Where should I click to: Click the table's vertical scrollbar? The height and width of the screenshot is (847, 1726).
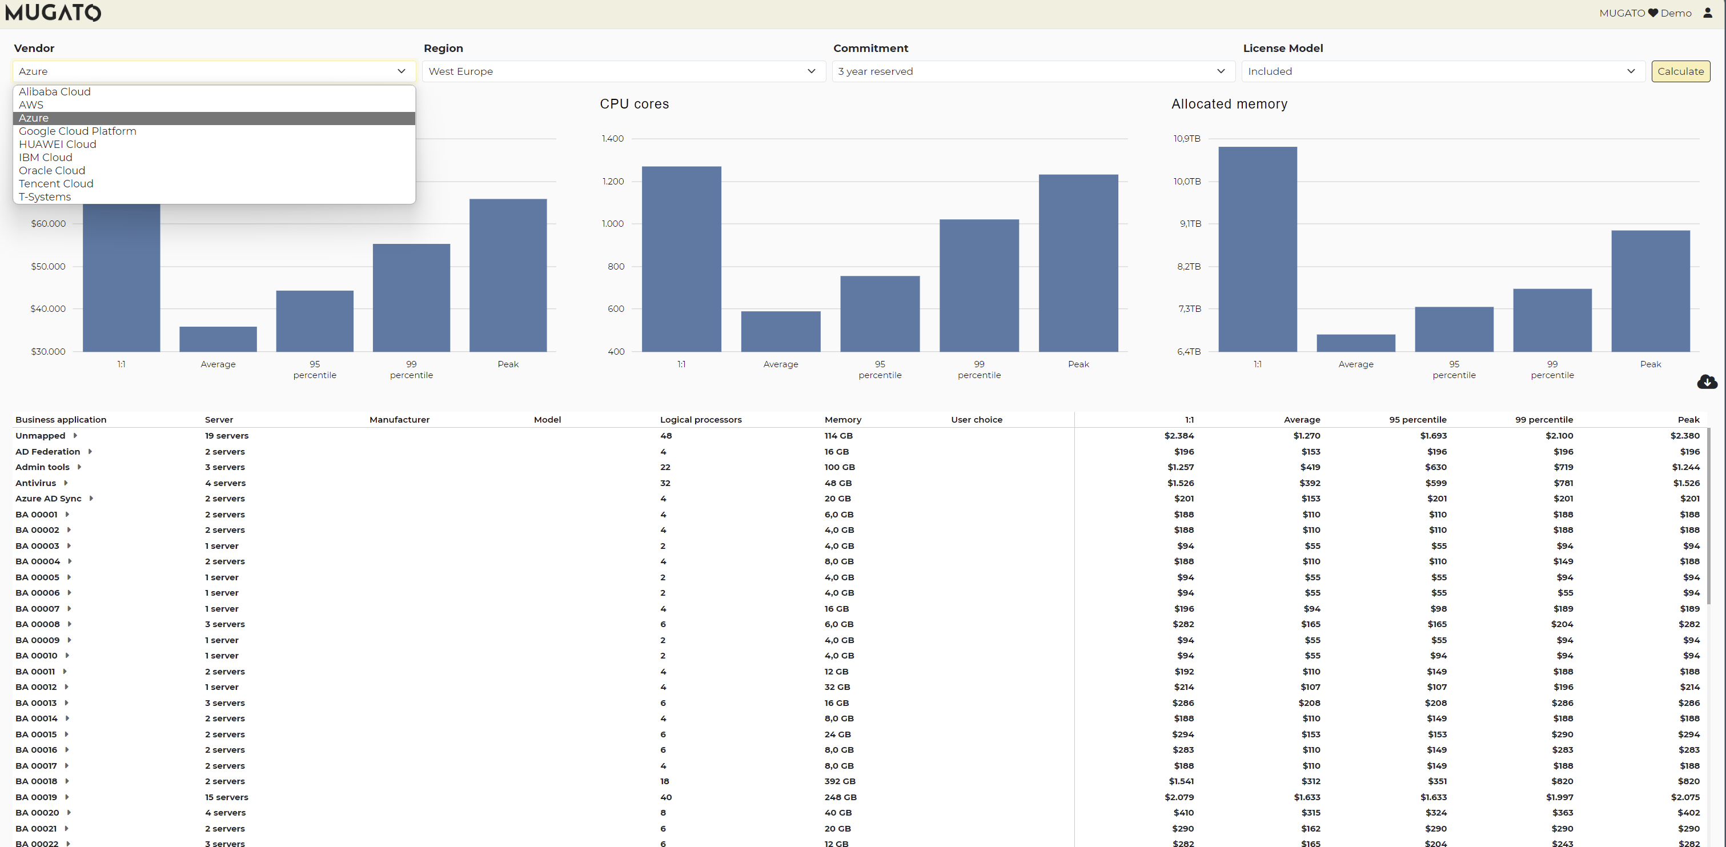(x=1709, y=516)
